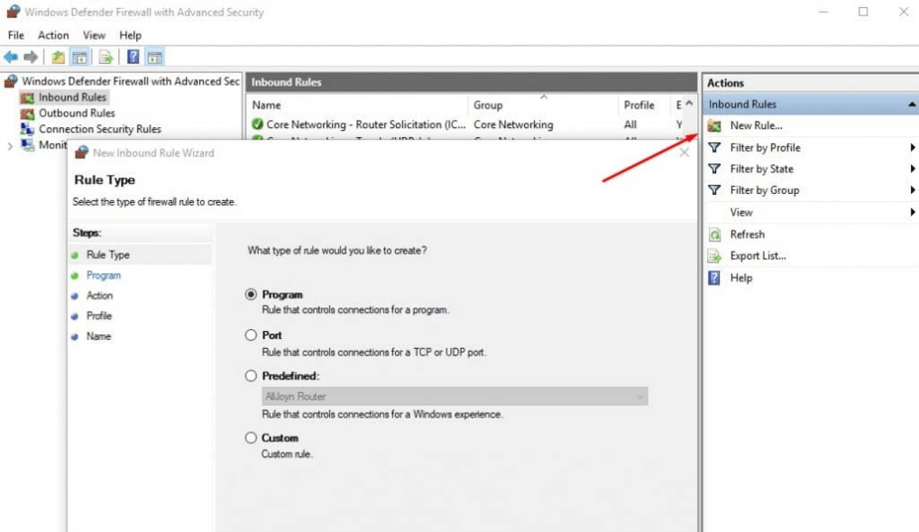Toggle the Show/Hide Console Tree toolbar icon
The height and width of the screenshot is (532, 919).
80,57
